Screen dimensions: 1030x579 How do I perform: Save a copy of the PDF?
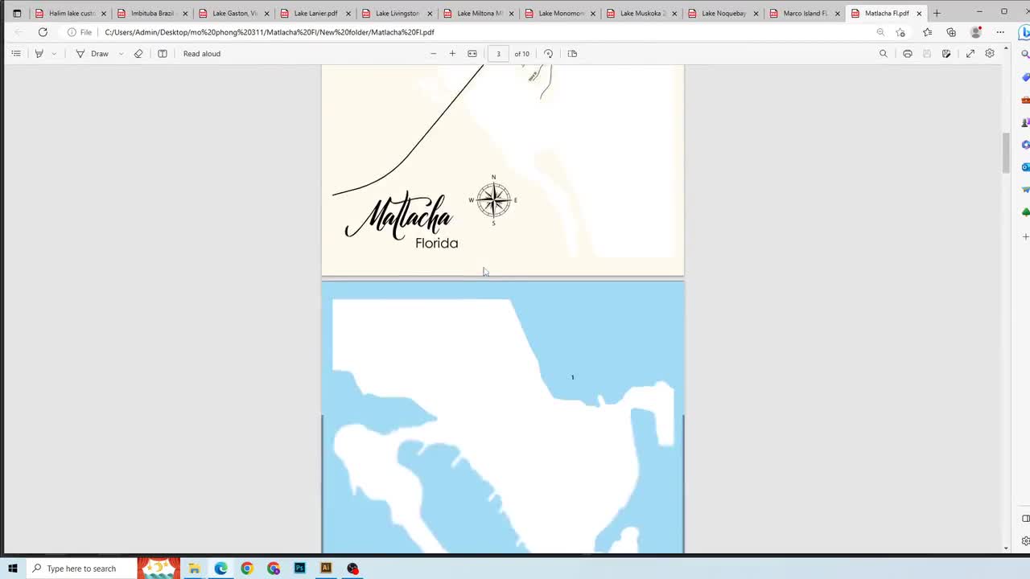[927, 53]
